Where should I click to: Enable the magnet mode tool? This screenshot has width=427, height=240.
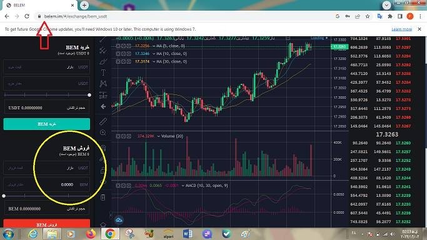click(103, 148)
